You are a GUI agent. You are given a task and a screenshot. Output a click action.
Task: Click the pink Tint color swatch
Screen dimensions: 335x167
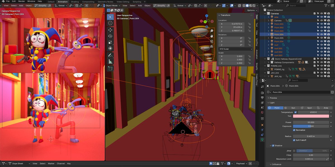311,116
